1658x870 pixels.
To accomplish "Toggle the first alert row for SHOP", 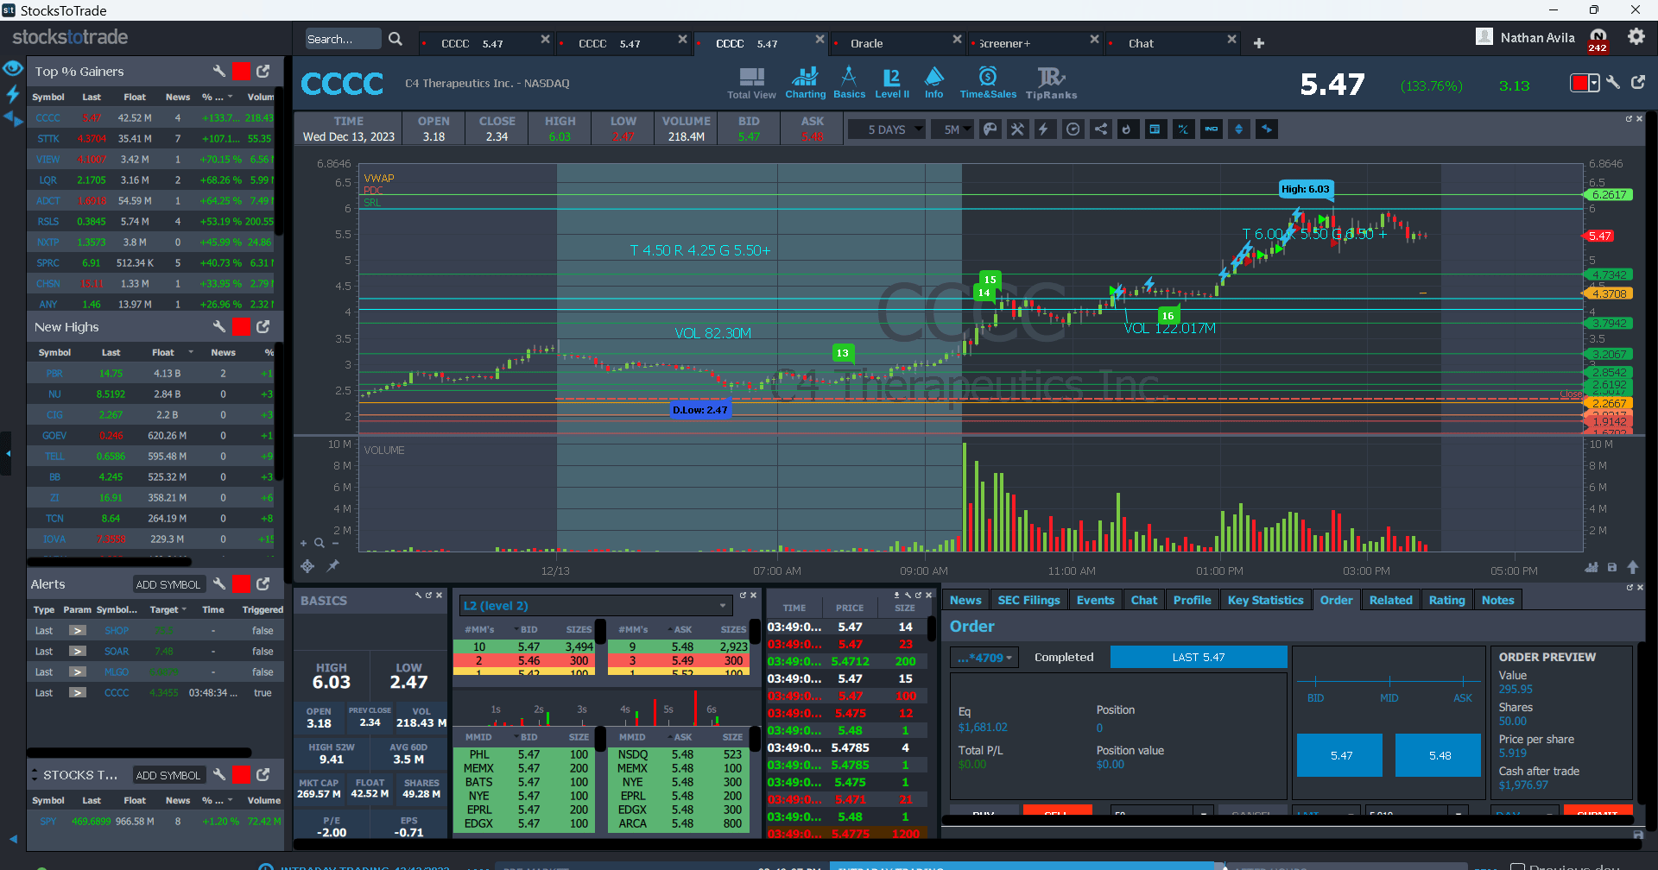I will tap(78, 631).
